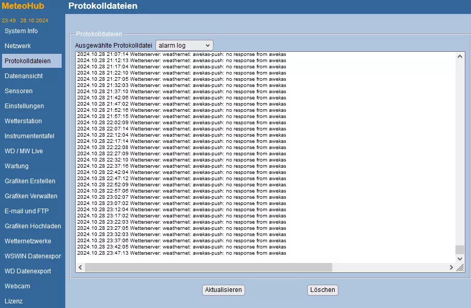Go to E-mail und FTP

[27, 211]
